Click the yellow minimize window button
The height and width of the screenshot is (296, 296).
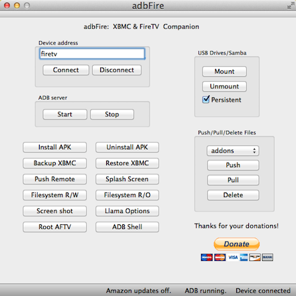click(17, 5)
